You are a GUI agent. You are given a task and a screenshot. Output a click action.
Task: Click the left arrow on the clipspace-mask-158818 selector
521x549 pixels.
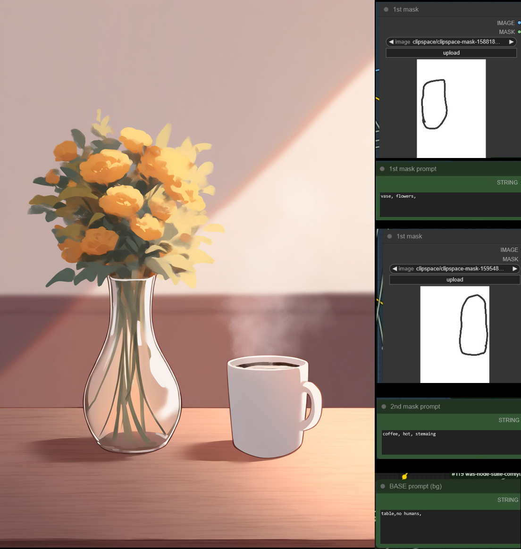click(391, 42)
